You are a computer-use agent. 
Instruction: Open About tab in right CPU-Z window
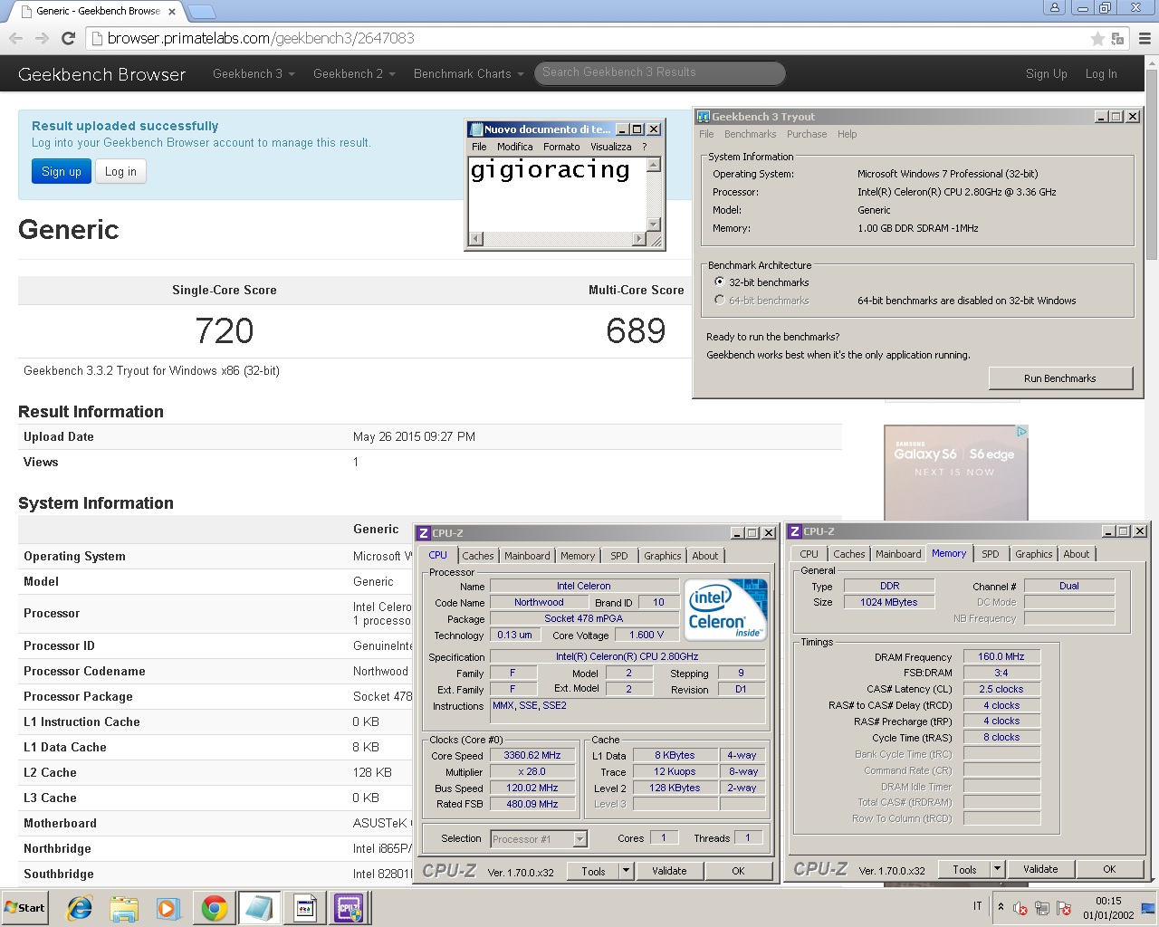coord(1077,554)
